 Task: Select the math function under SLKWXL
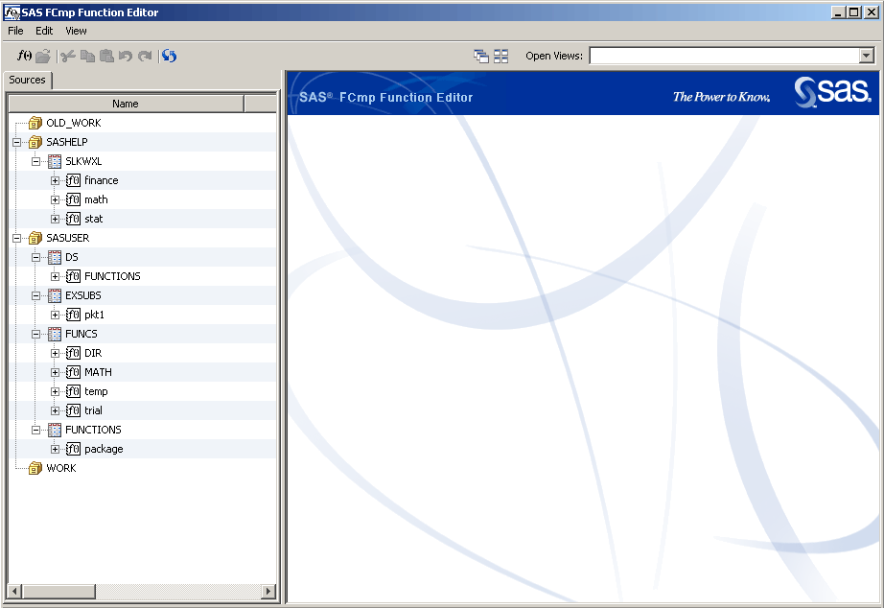[x=95, y=199]
